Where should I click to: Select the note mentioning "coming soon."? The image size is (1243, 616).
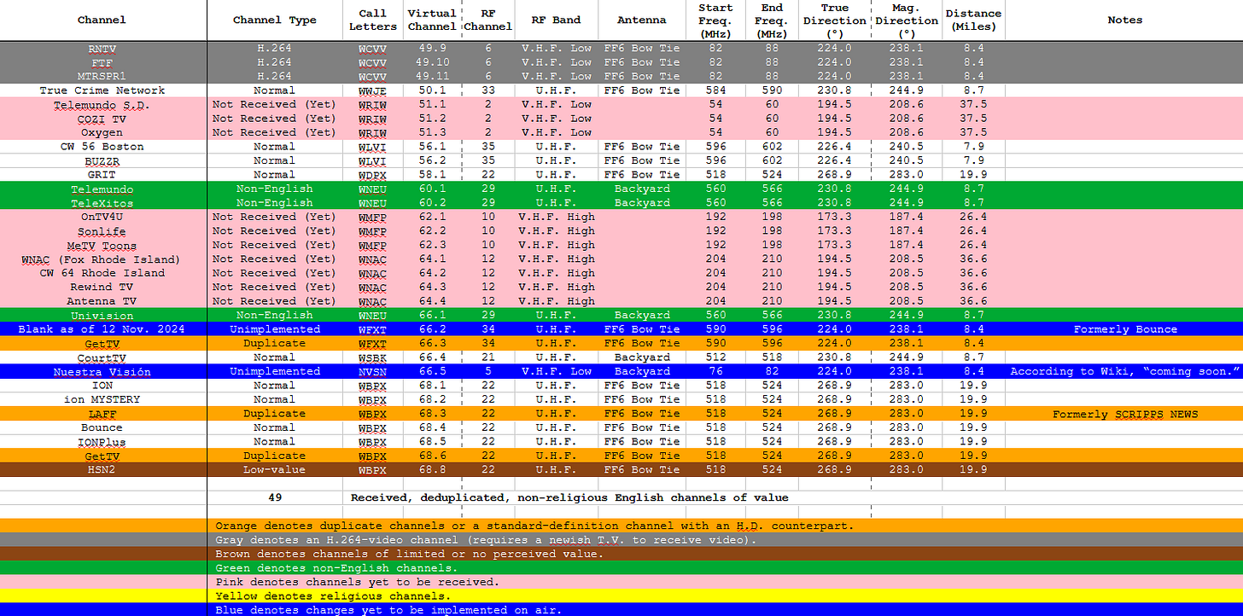[x=1124, y=372]
